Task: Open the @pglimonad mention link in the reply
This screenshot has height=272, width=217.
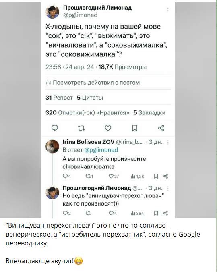Action: (101, 150)
